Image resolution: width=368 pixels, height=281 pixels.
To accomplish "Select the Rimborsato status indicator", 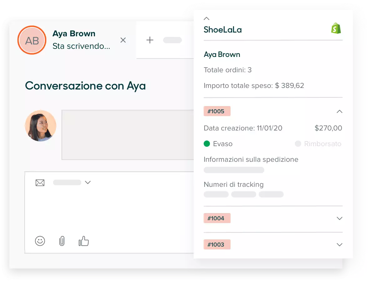I will [x=298, y=144].
